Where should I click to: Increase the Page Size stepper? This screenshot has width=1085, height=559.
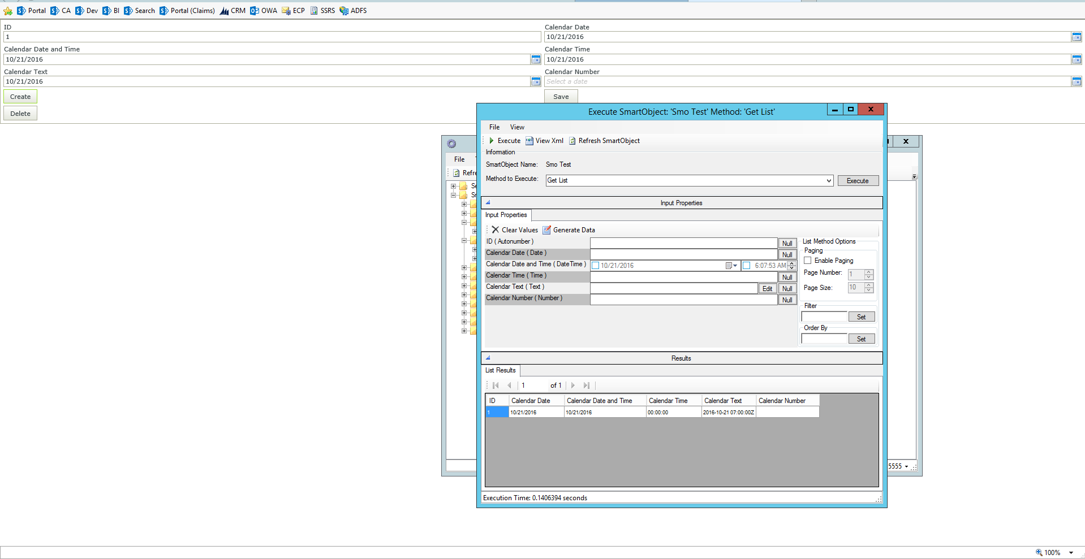(x=869, y=285)
